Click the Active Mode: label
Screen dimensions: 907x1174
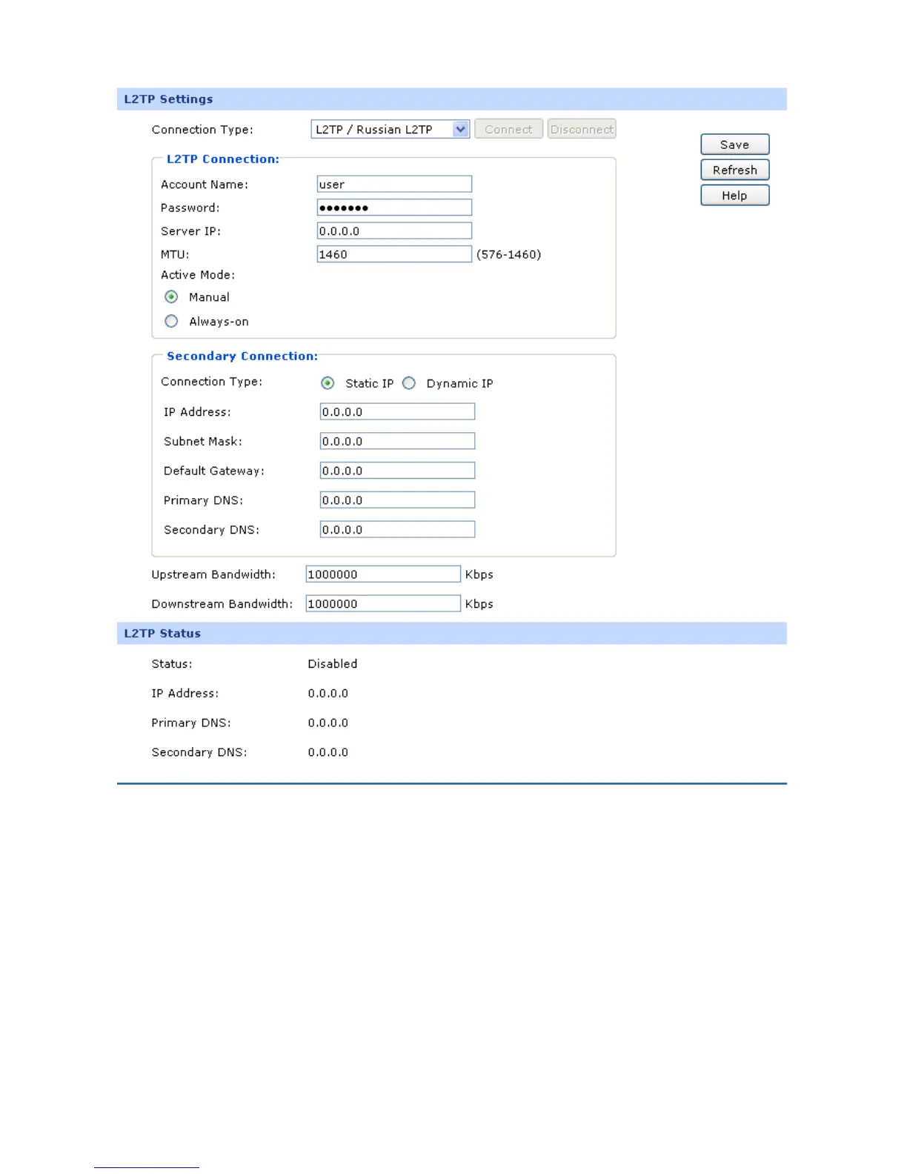coord(198,274)
